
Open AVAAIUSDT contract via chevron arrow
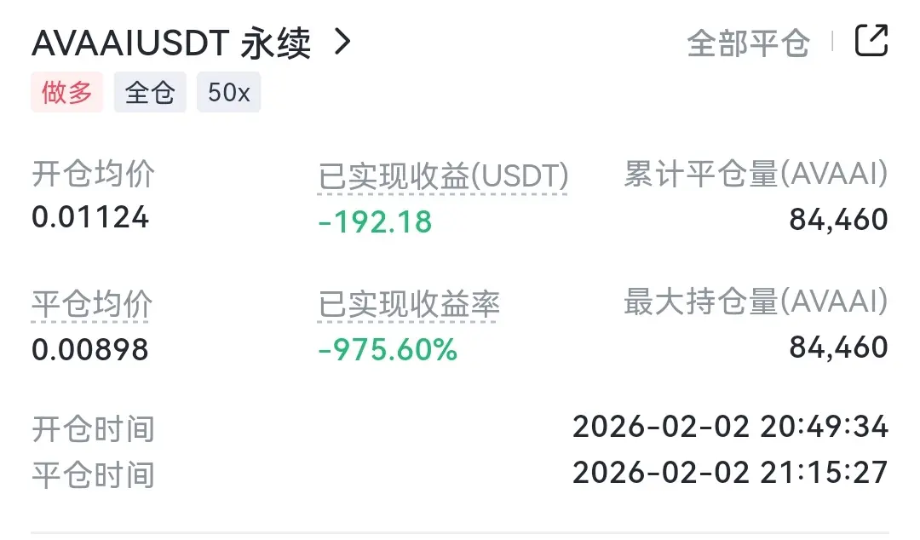point(342,42)
